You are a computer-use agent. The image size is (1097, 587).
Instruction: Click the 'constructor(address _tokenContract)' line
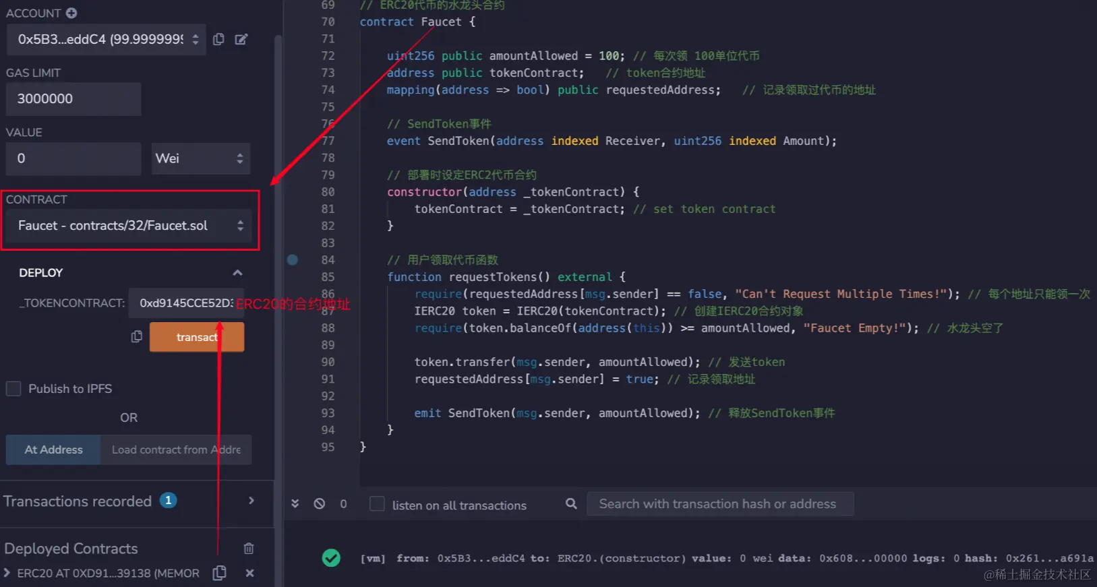pyautogui.click(x=513, y=192)
